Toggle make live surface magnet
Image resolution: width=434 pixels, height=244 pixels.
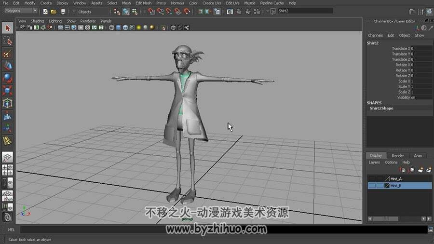[x=187, y=12]
